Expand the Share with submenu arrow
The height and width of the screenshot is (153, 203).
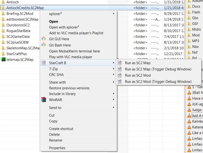113,82
